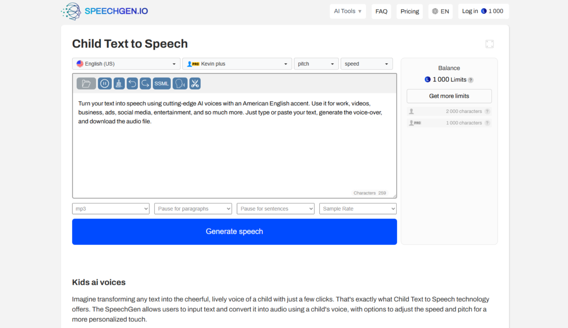Navigate to the Pricing page
Viewport: 568px width, 328px height.
[x=410, y=11]
